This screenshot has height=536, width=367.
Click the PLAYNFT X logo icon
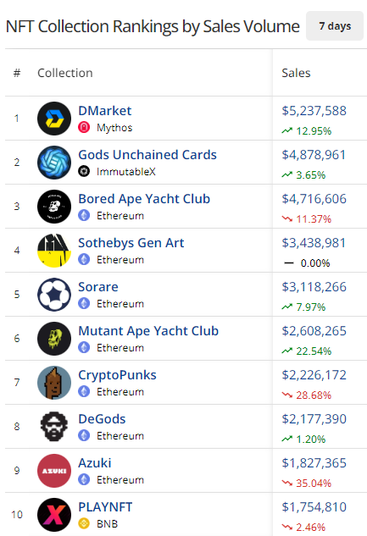[x=54, y=515]
